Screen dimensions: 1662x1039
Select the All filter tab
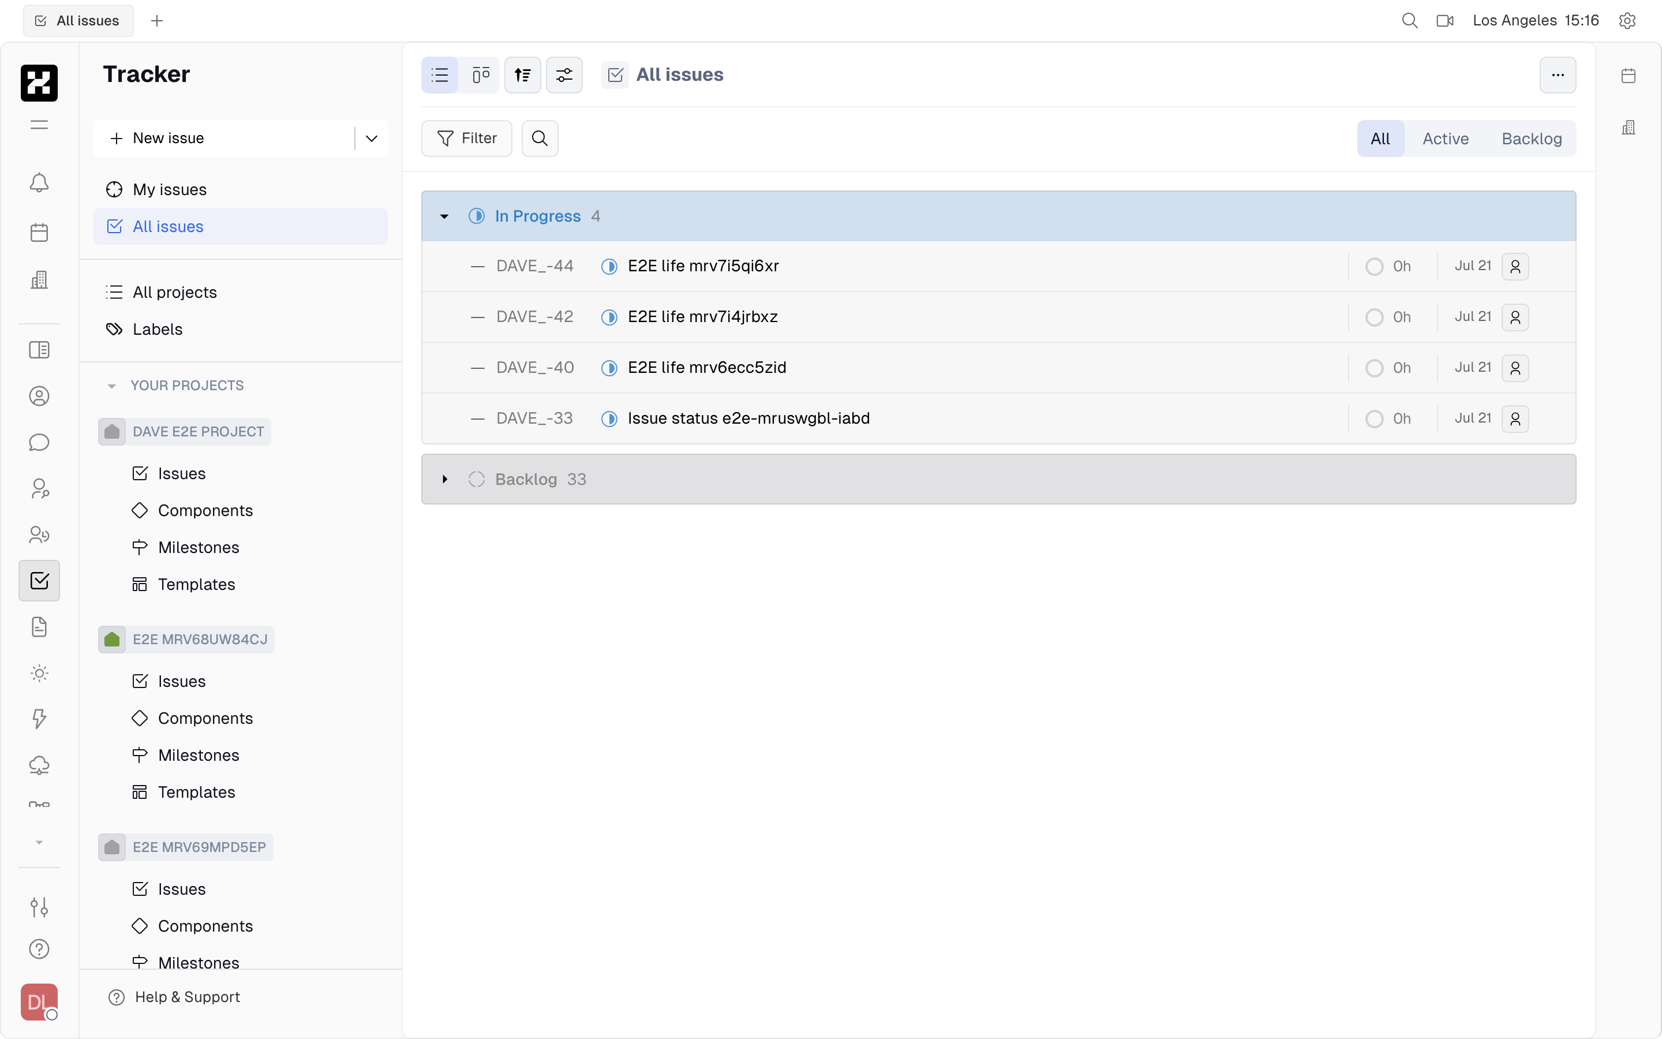coord(1380,138)
